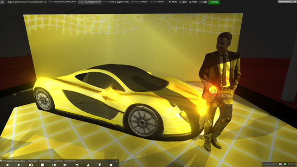The width and height of the screenshot is (297, 167).
Task: Click the brightness value field 255
Action: click(x=183, y=2)
